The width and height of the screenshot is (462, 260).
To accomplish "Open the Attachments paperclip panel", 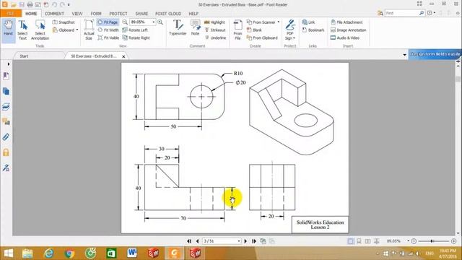I will pos(6,137).
